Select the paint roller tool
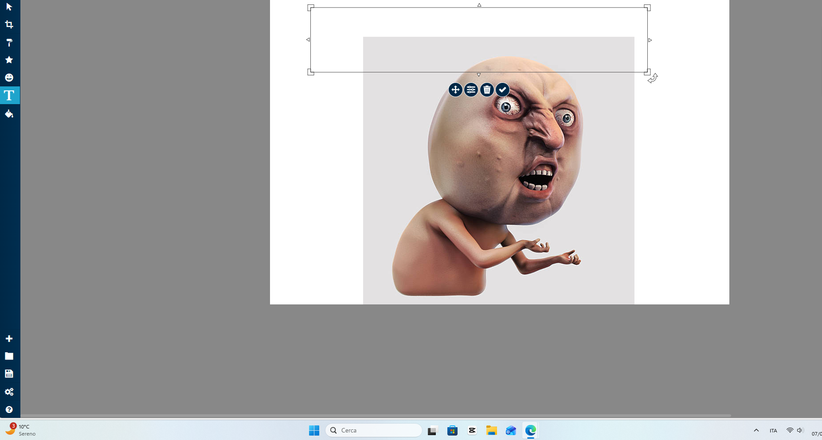The width and height of the screenshot is (822, 440). pyautogui.click(x=9, y=43)
